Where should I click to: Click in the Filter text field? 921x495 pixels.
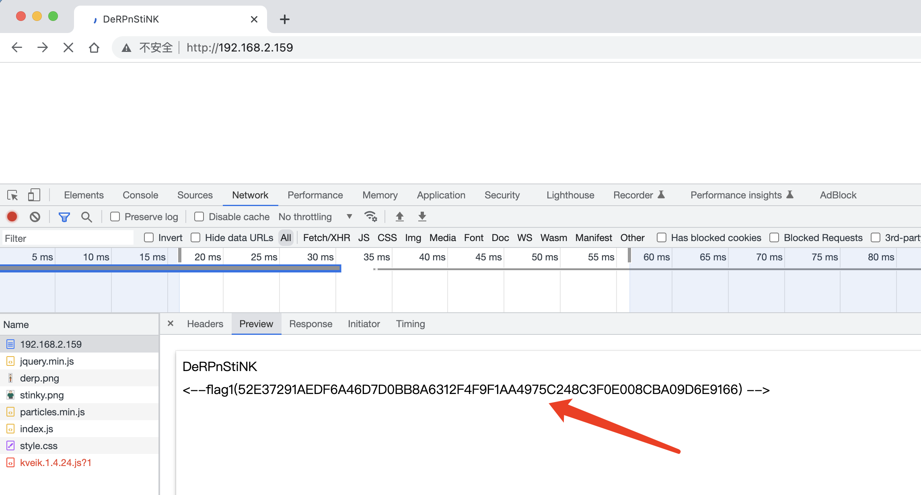pos(68,238)
